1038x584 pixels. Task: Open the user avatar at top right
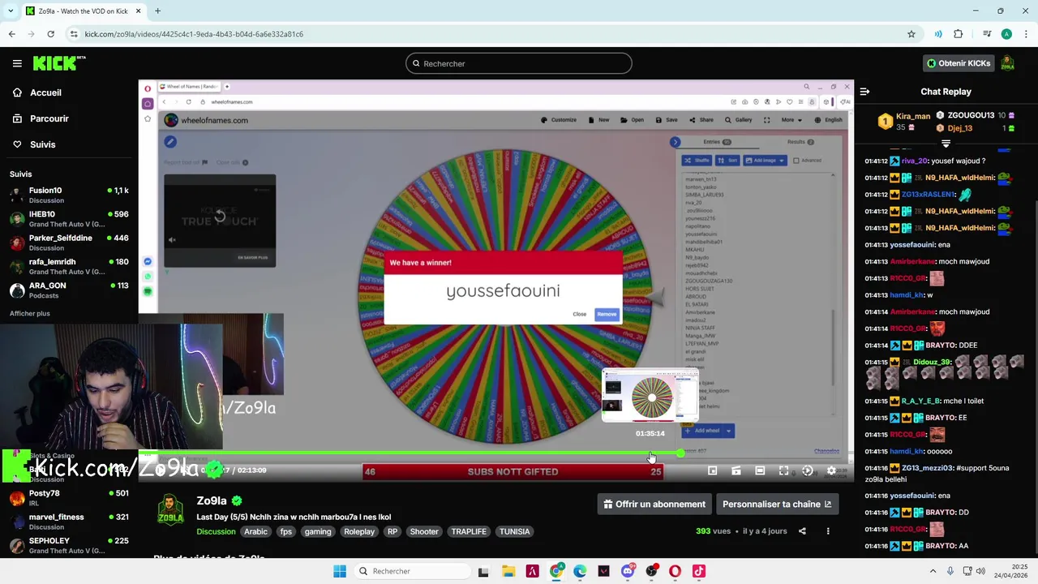pyautogui.click(x=1008, y=63)
